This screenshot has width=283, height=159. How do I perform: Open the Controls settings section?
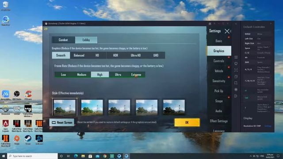(x=219, y=61)
